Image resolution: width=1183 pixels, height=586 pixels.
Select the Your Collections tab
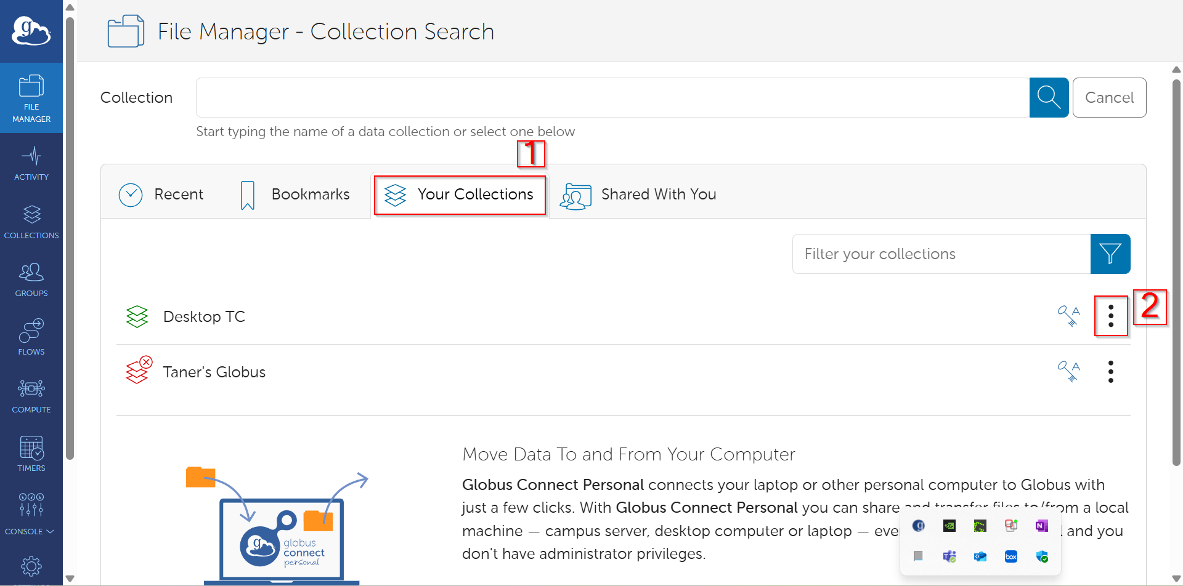460,195
